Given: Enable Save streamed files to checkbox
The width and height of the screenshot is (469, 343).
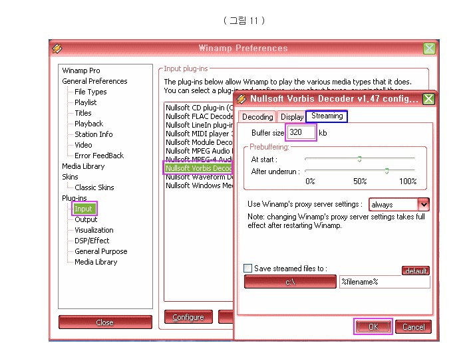Looking at the screenshot, I should (247, 268).
